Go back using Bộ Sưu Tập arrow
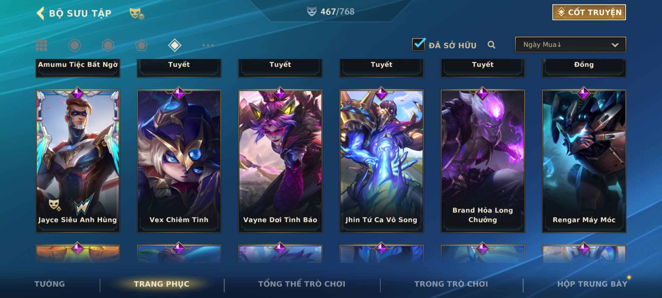The width and height of the screenshot is (662, 298). (x=41, y=13)
